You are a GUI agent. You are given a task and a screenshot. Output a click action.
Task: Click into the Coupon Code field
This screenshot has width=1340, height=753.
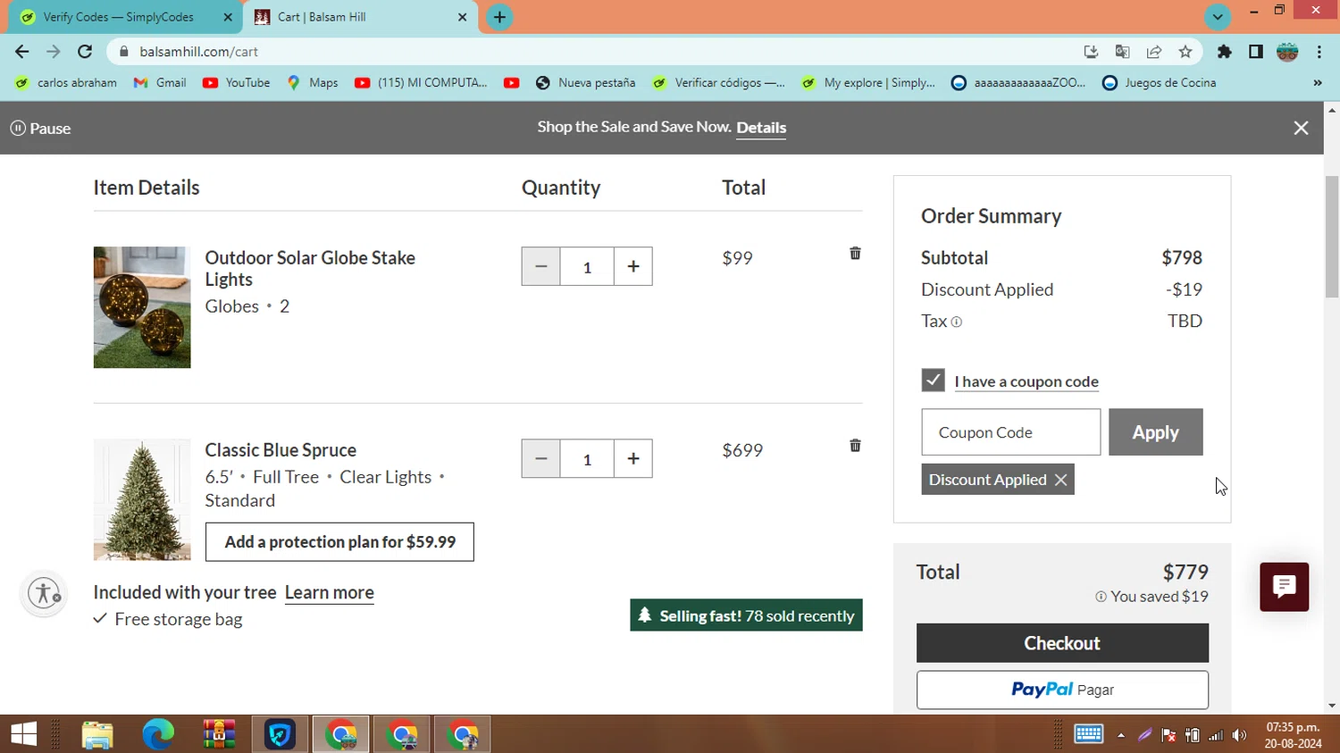pos(1010,432)
